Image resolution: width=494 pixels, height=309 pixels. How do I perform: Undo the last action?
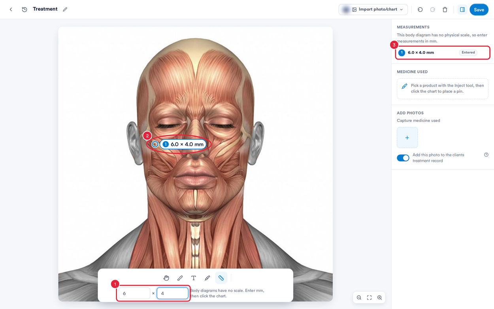tap(420, 9)
